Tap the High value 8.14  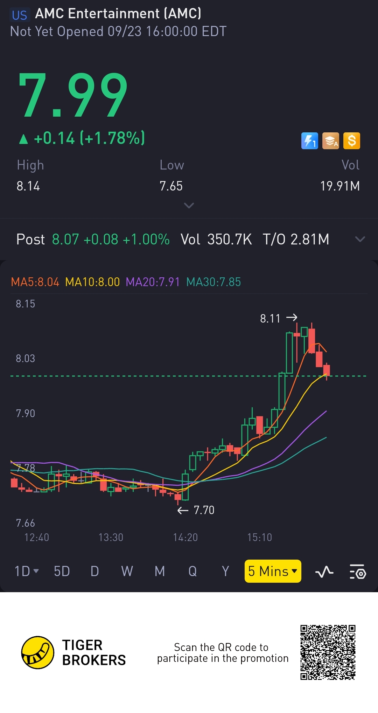(x=28, y=186)
